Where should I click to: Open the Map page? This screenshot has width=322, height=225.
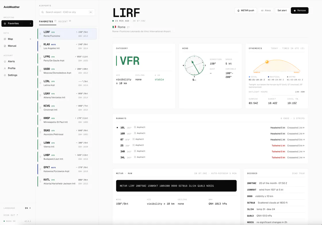click(17, 39)
